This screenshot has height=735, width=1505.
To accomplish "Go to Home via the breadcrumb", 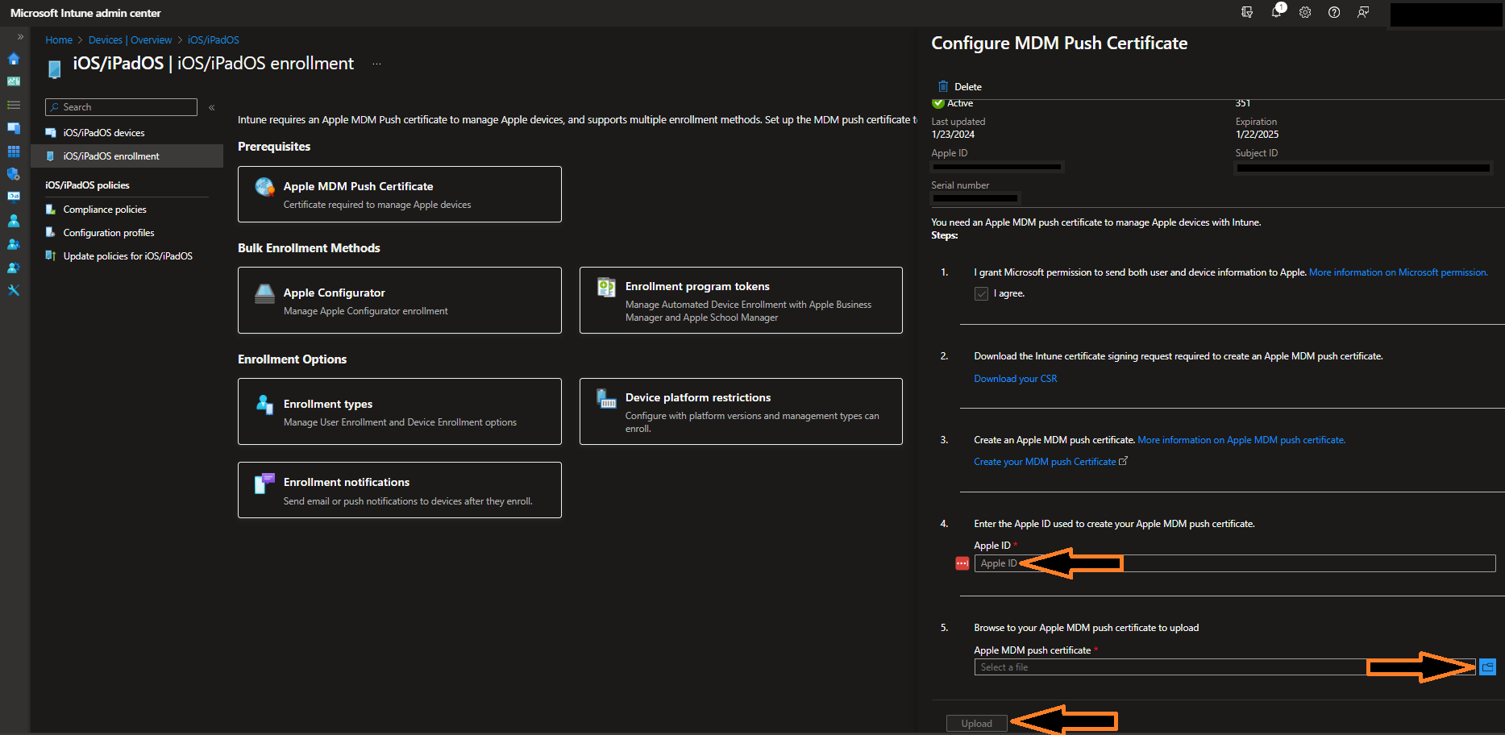I will [x=59, y=39].
